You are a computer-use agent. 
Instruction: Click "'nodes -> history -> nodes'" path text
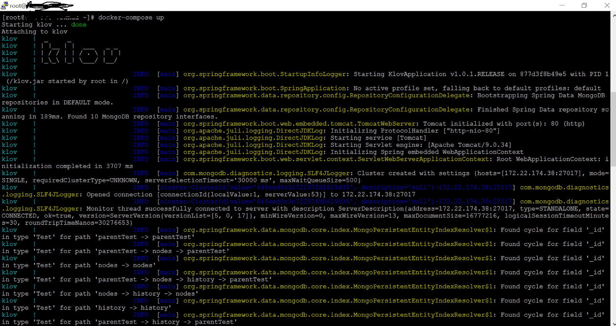coord(146,294)
